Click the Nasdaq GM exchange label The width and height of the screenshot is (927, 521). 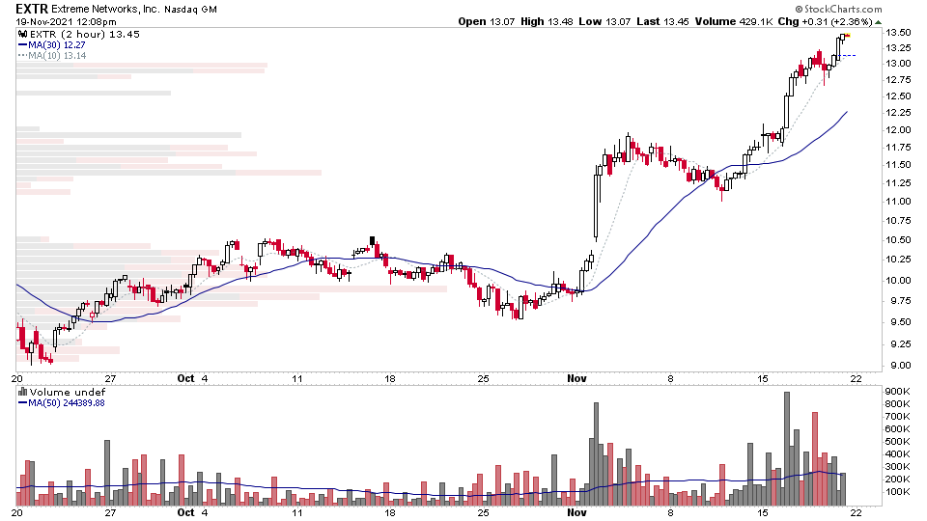(190, 10)
